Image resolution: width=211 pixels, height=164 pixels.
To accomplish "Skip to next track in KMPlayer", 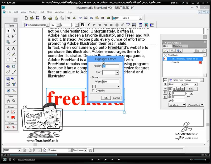I will (112, 160).
